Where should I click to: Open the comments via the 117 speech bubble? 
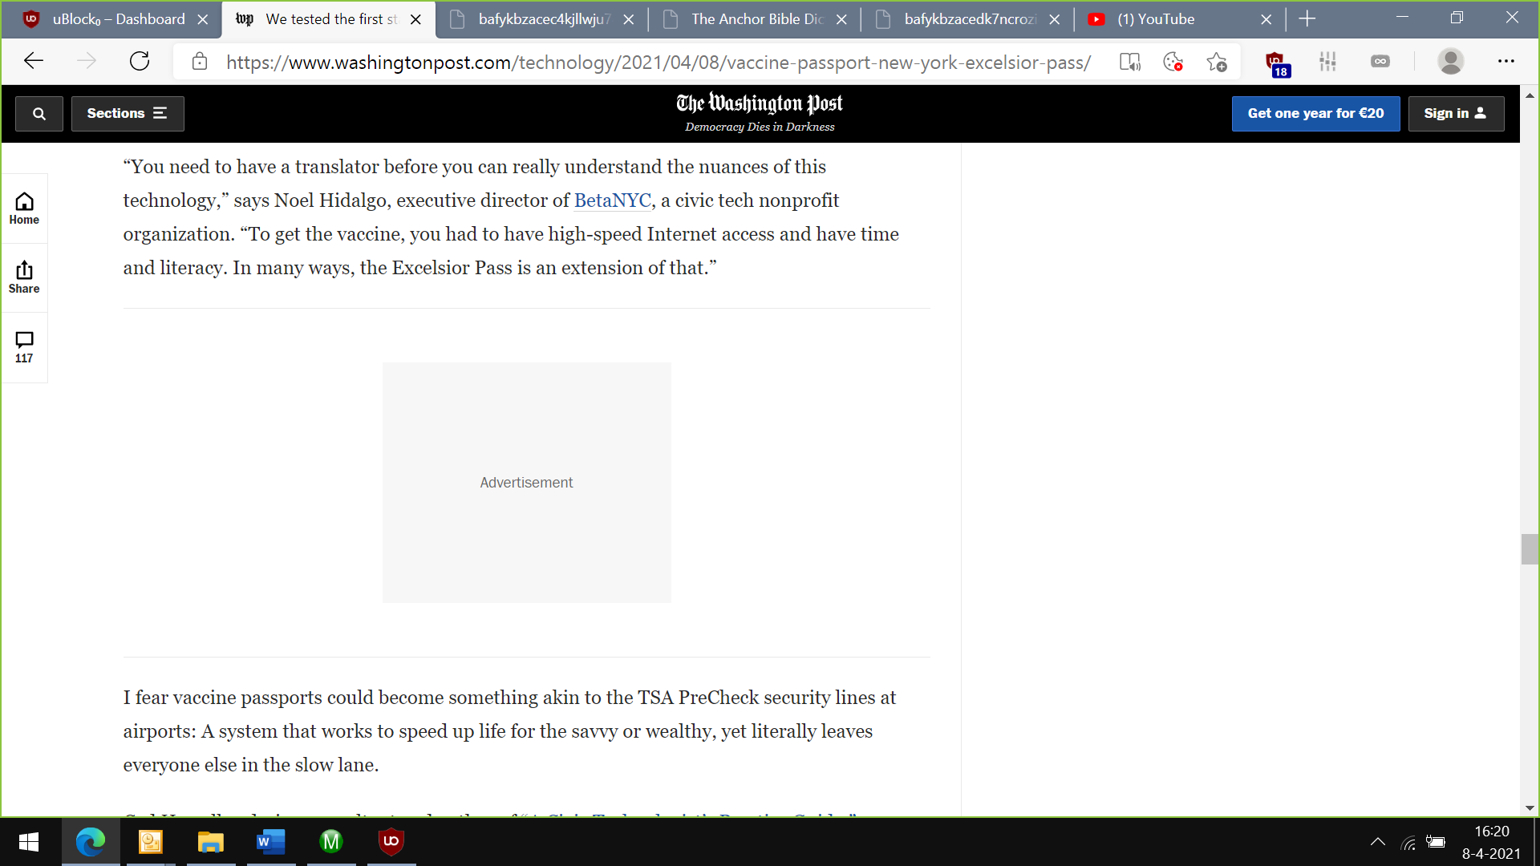click(24, 346)
